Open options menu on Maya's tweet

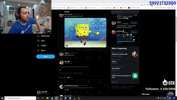point(106,62)
